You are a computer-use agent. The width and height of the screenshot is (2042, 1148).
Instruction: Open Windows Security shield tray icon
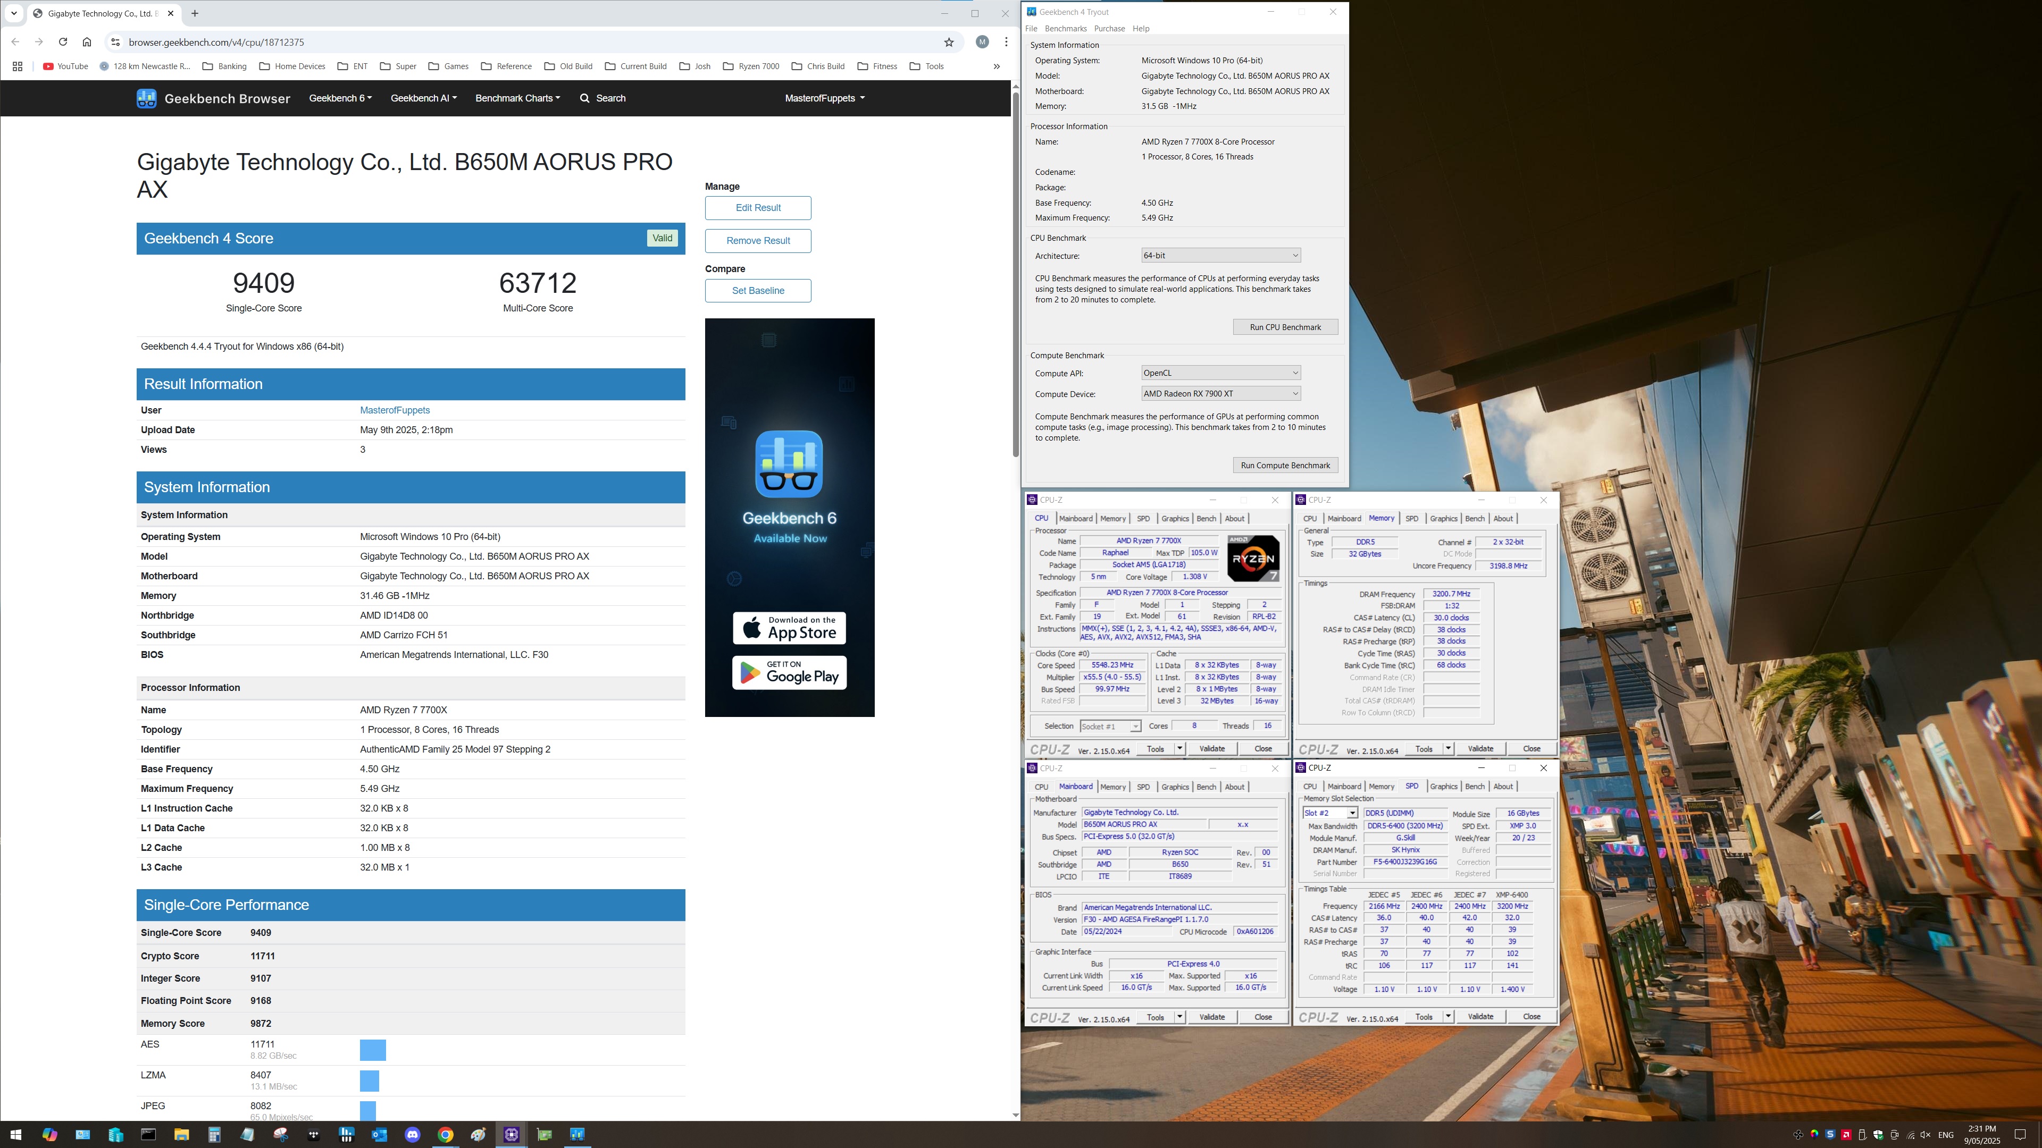point(1878,1135)
